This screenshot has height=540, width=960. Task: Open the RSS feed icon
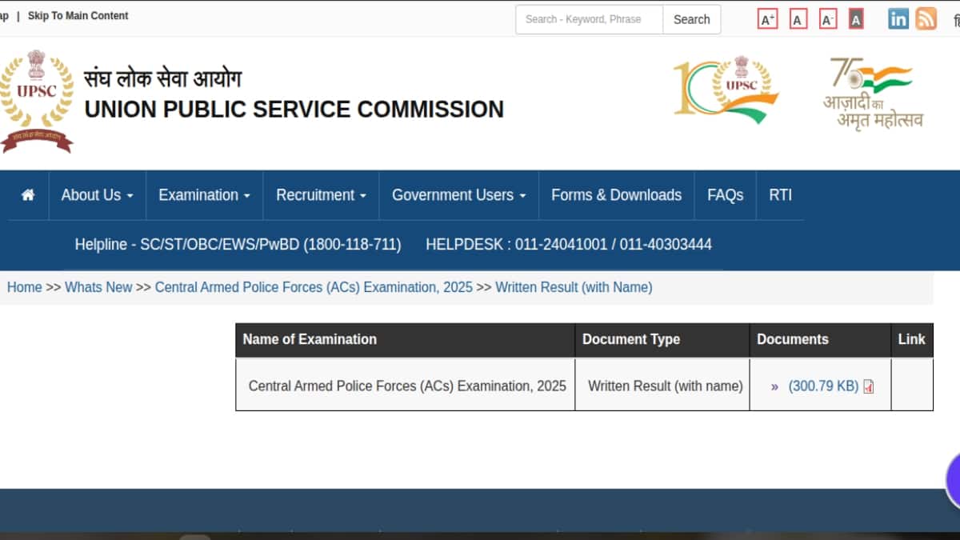tap(926, 19)
